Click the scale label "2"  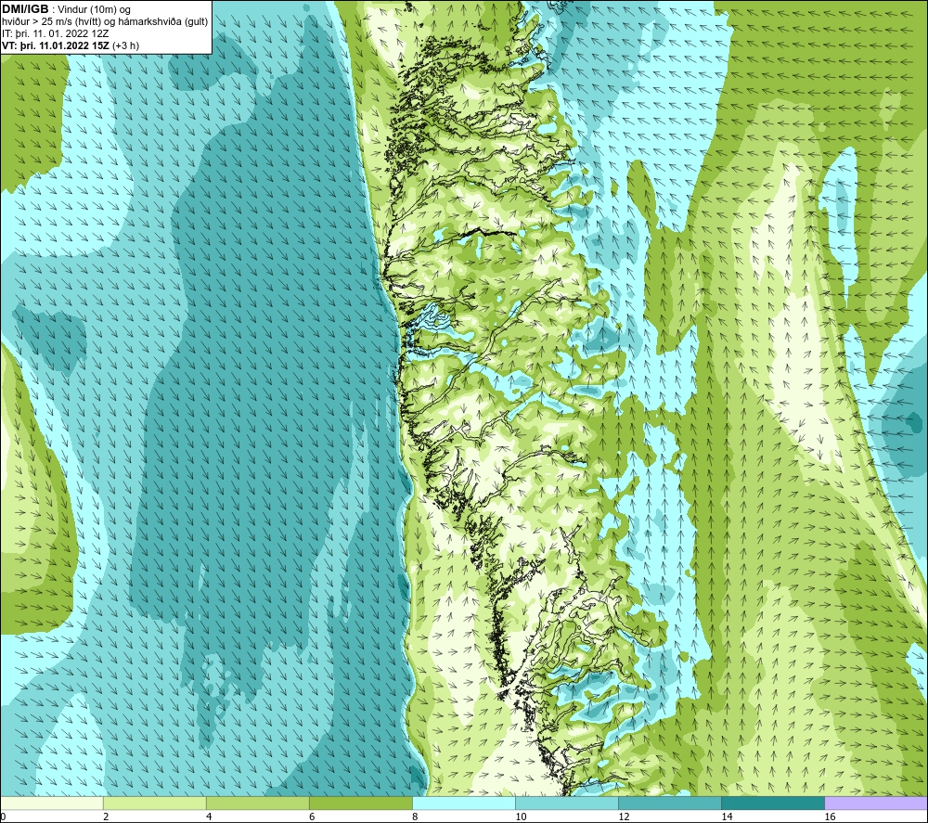click(106, 817)
